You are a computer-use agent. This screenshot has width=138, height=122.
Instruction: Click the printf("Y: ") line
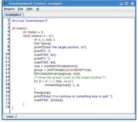coord(42,59)
